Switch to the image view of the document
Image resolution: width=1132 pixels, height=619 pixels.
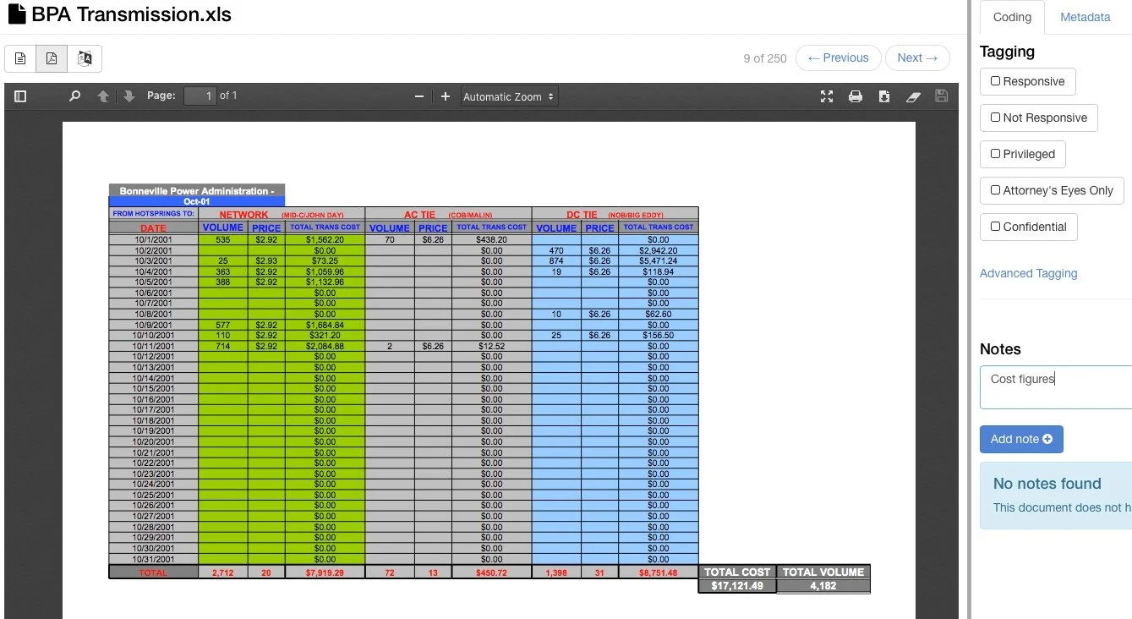pyautogui.click(x=84, y=58)
